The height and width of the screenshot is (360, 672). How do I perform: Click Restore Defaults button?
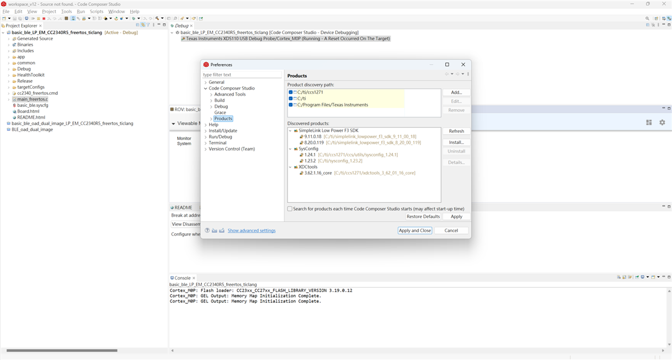click(423, 217)
